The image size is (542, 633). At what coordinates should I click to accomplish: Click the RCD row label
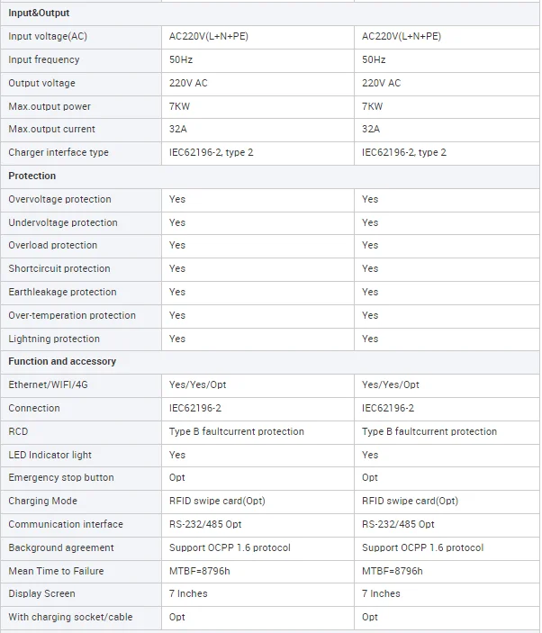pos(18,431)
